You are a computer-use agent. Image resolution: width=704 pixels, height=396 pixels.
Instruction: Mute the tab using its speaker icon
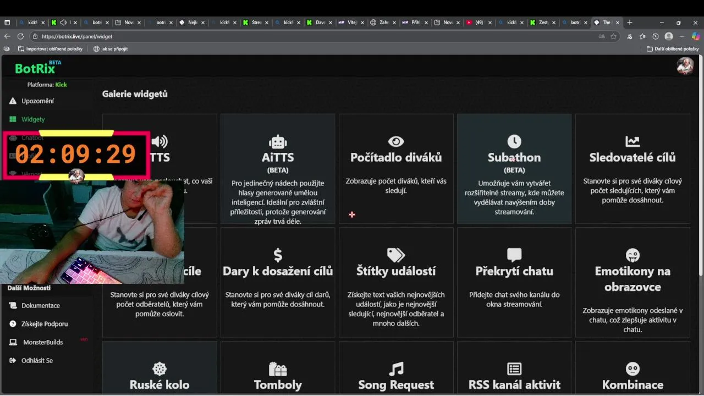[63, 23]
